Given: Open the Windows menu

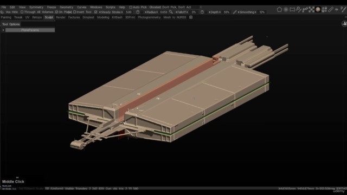Looking at the screenshot, I should pos(96,7).
